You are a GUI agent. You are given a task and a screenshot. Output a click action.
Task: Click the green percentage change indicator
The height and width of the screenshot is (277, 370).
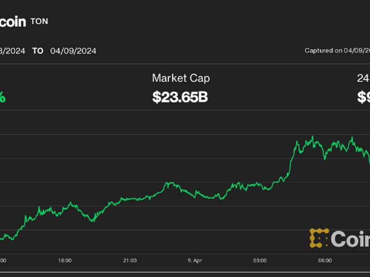3,97
